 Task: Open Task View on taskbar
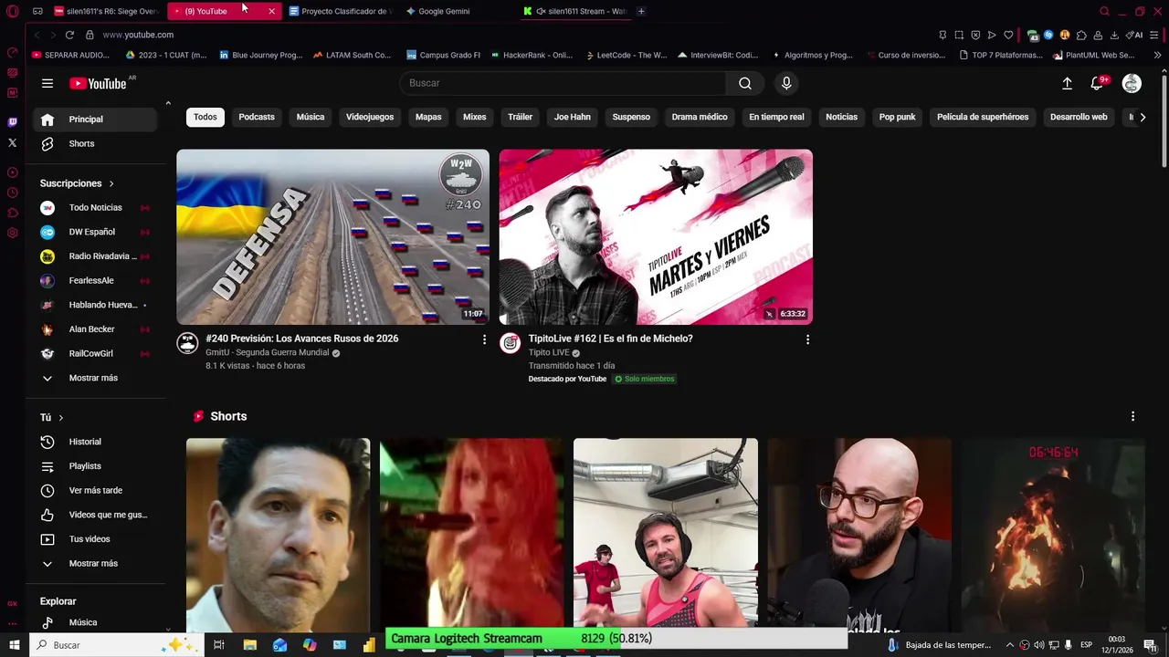(219, 645)
